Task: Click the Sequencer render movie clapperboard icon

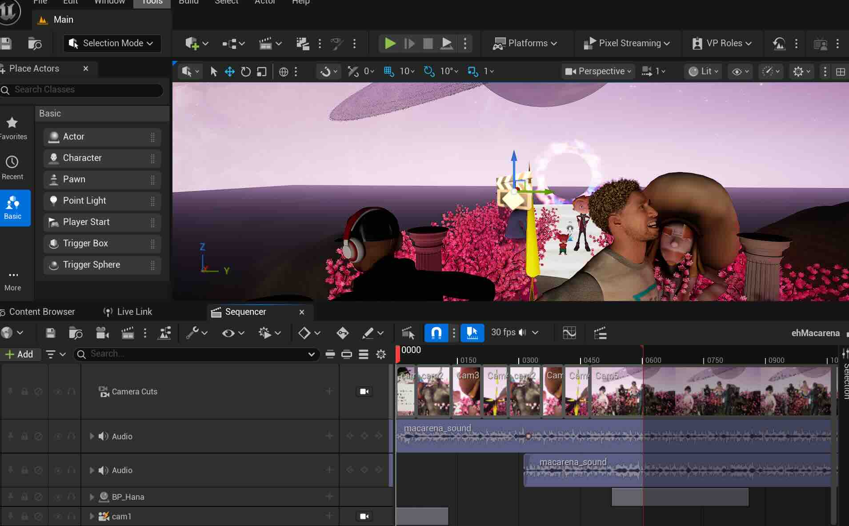Action: 128,333
